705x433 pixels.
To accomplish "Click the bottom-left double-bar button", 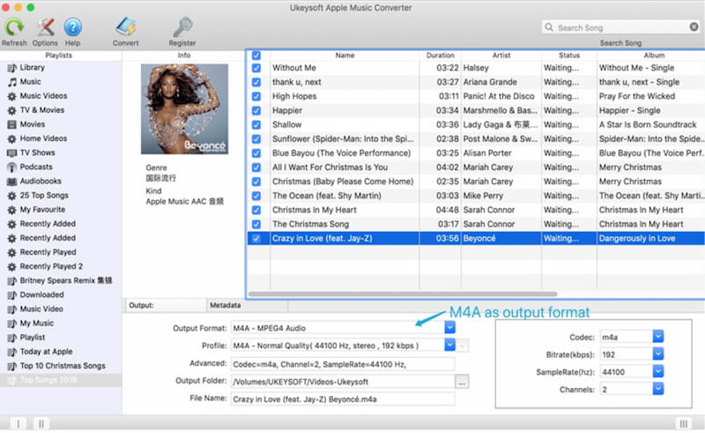I will 41,423.
